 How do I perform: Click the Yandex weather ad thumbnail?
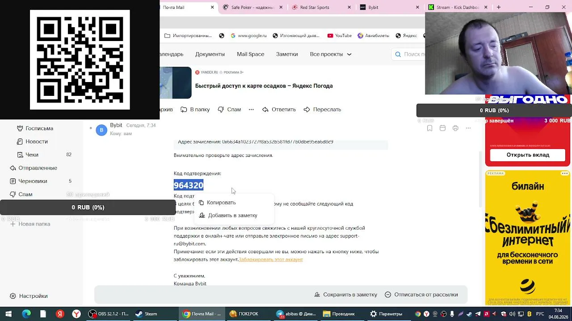176,82
